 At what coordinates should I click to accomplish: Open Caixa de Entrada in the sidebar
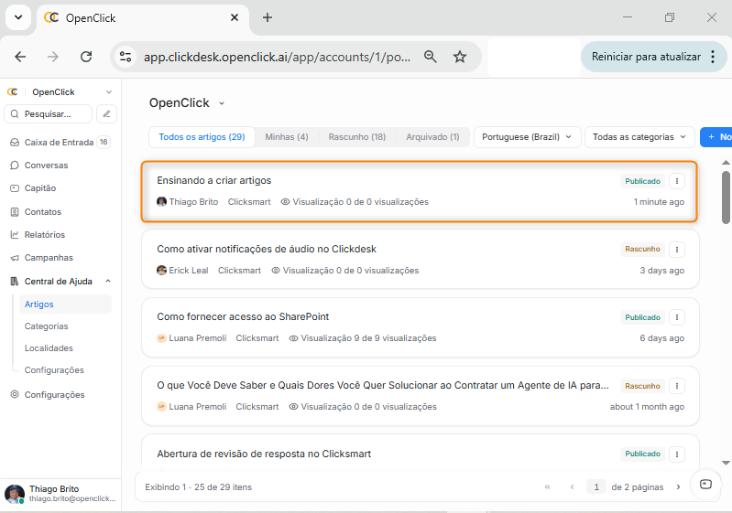59,143
